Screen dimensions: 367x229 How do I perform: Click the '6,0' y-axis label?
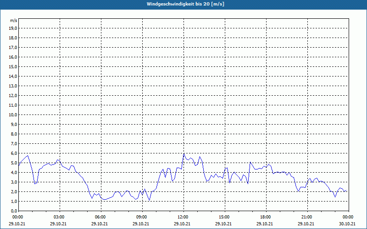pyautogui.click(x=14, y=153)
